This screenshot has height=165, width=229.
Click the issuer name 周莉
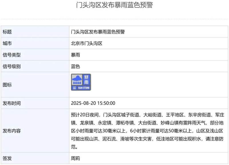76,158
